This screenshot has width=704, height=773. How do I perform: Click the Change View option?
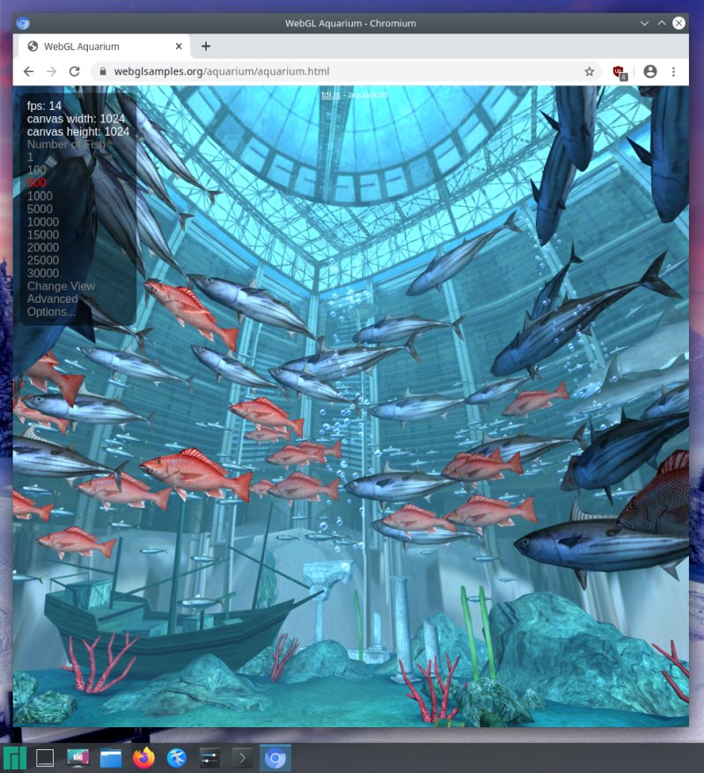click(61, 285)
